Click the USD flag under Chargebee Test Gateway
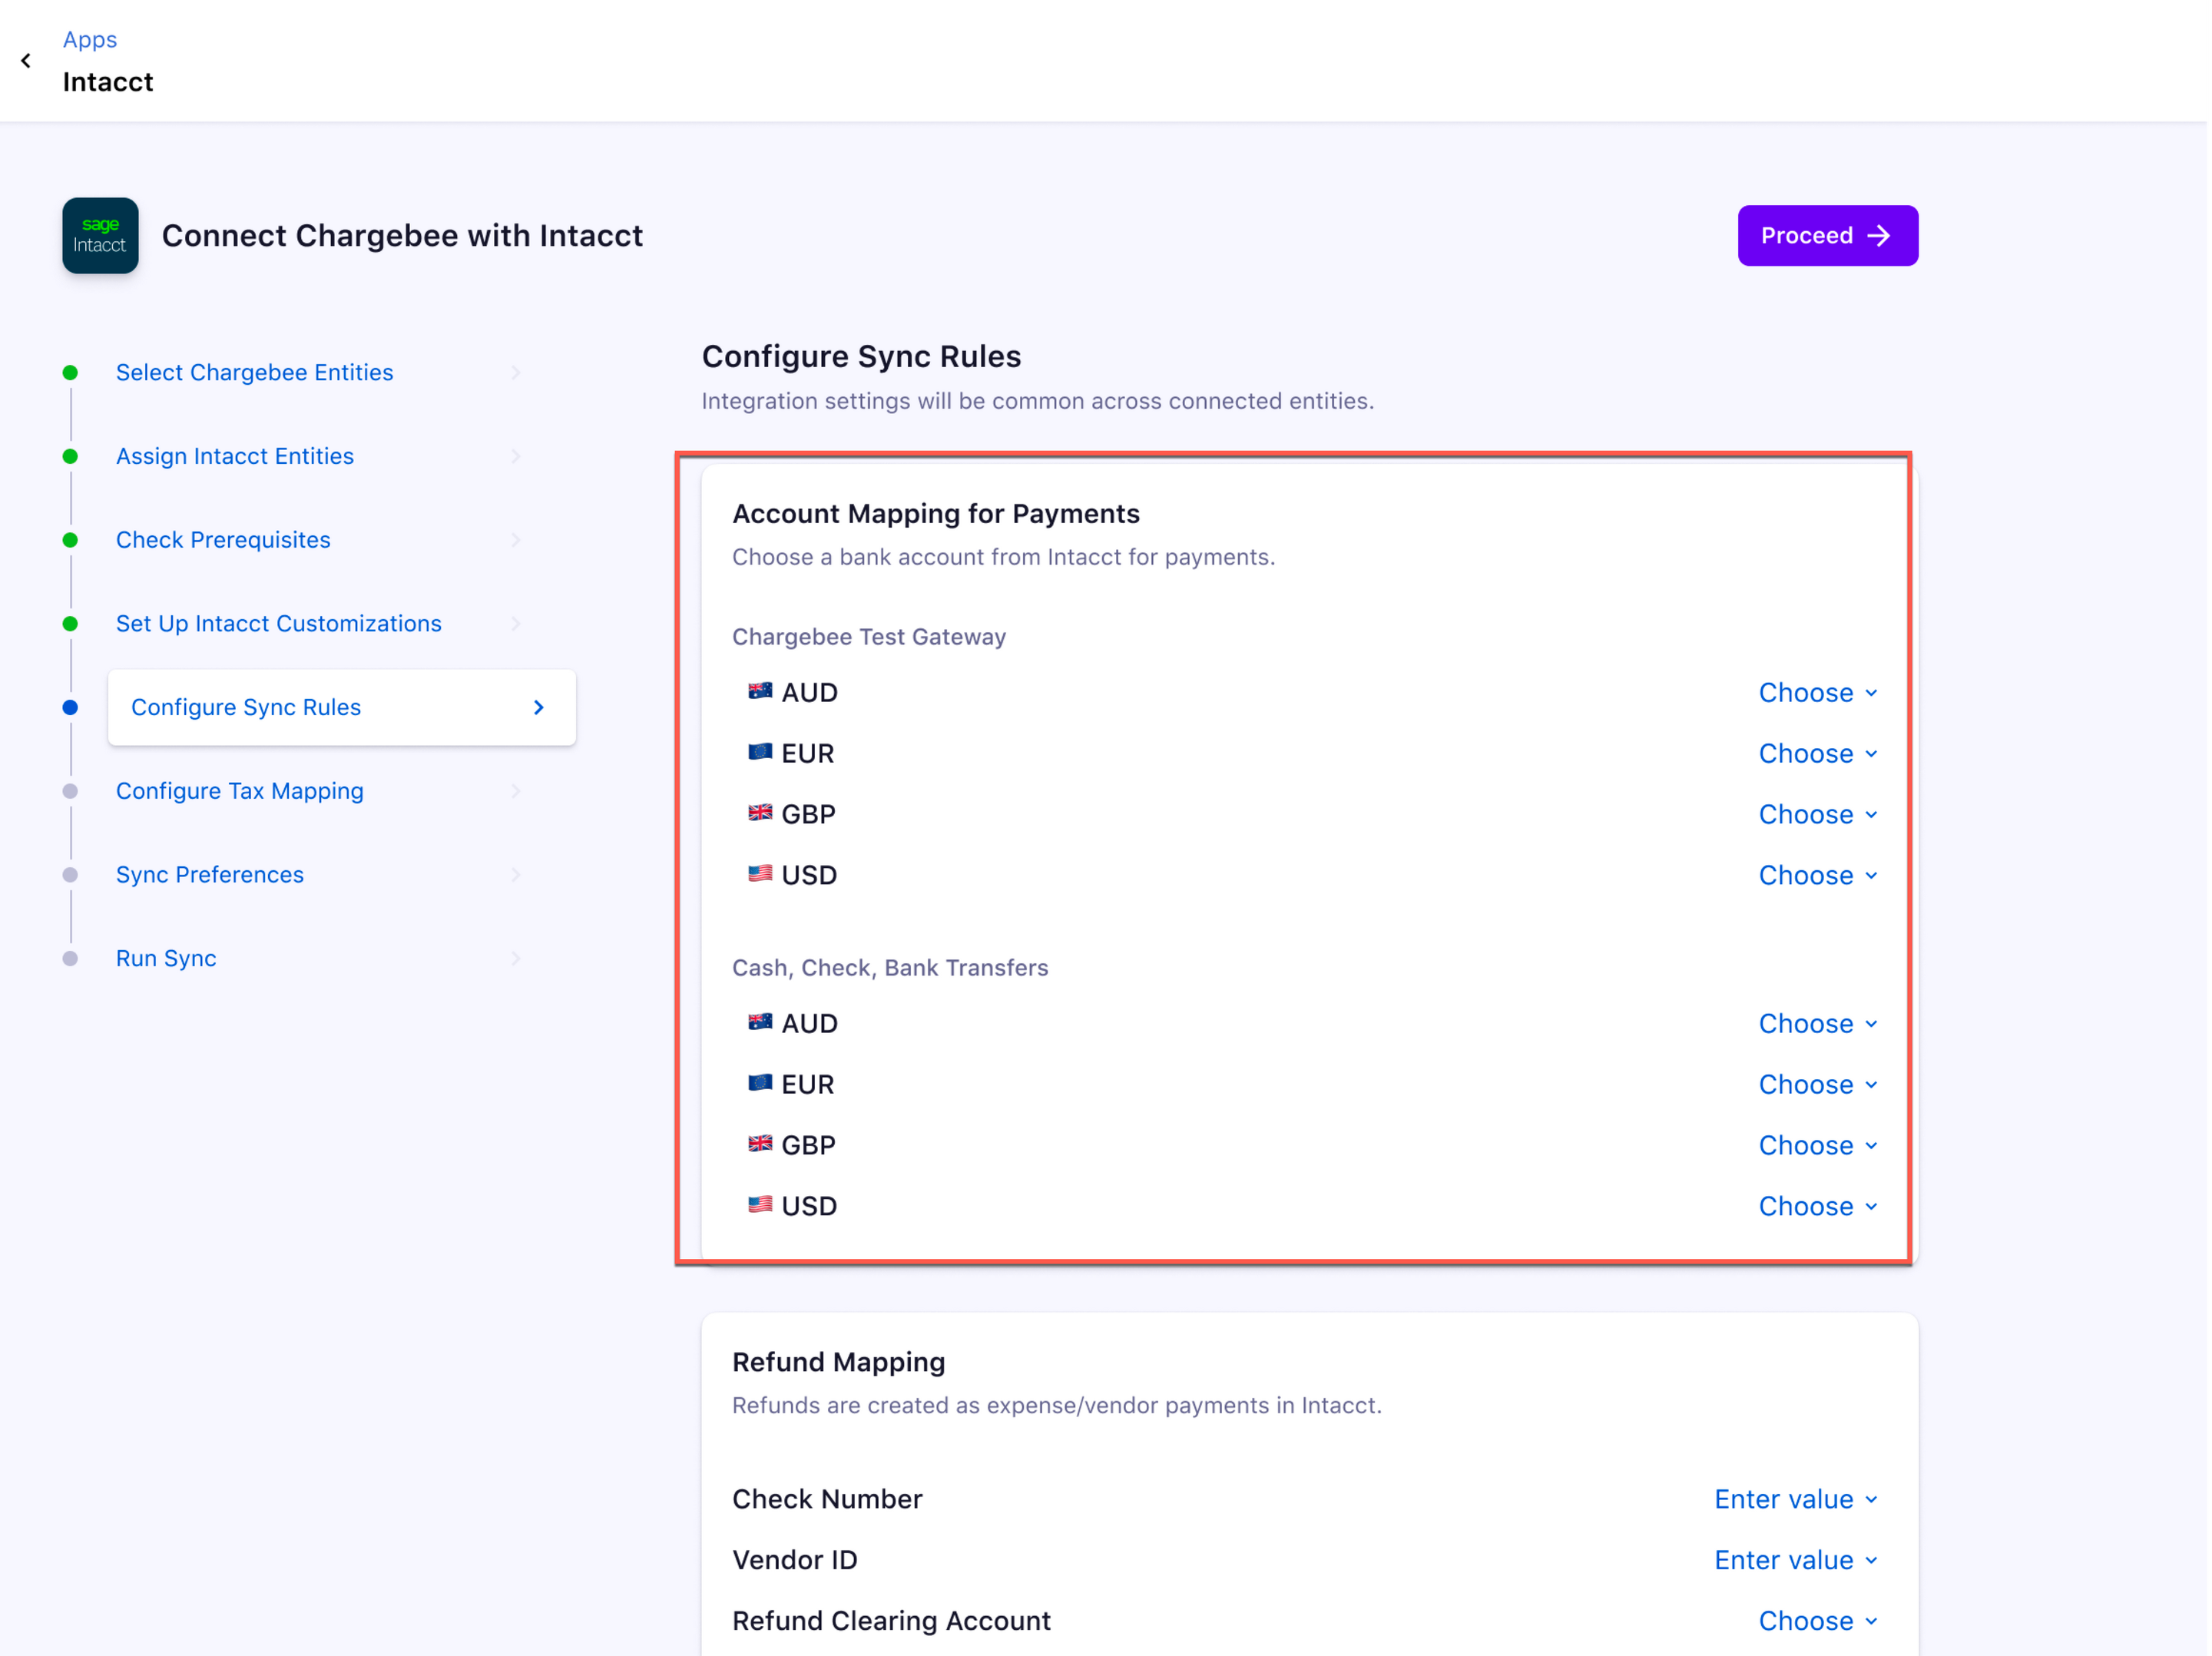This screenshot has height=1656, width=2212. point(761,875)
